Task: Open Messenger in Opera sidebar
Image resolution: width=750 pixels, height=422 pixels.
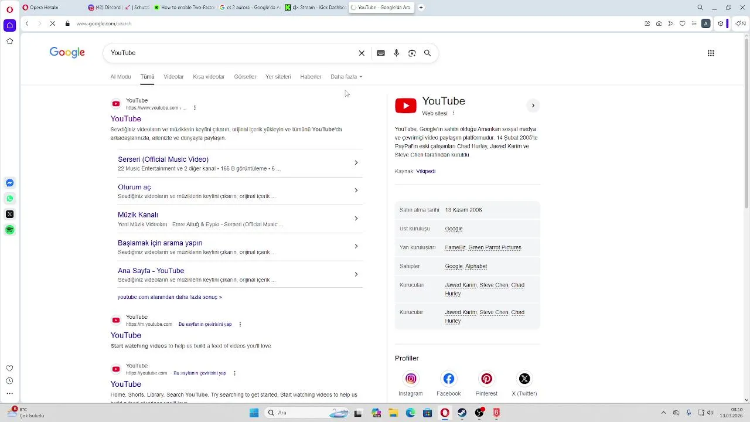Action: (9, 183)
